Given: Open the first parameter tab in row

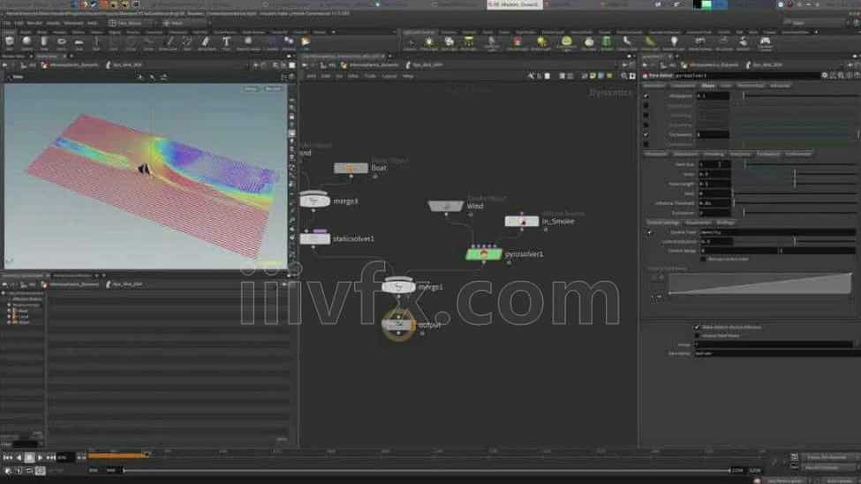Looking at the screenshot, I should (x=653, y=86).
